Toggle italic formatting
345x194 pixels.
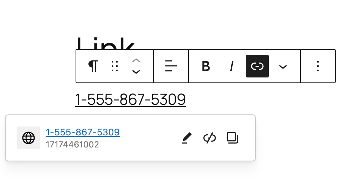231,66
